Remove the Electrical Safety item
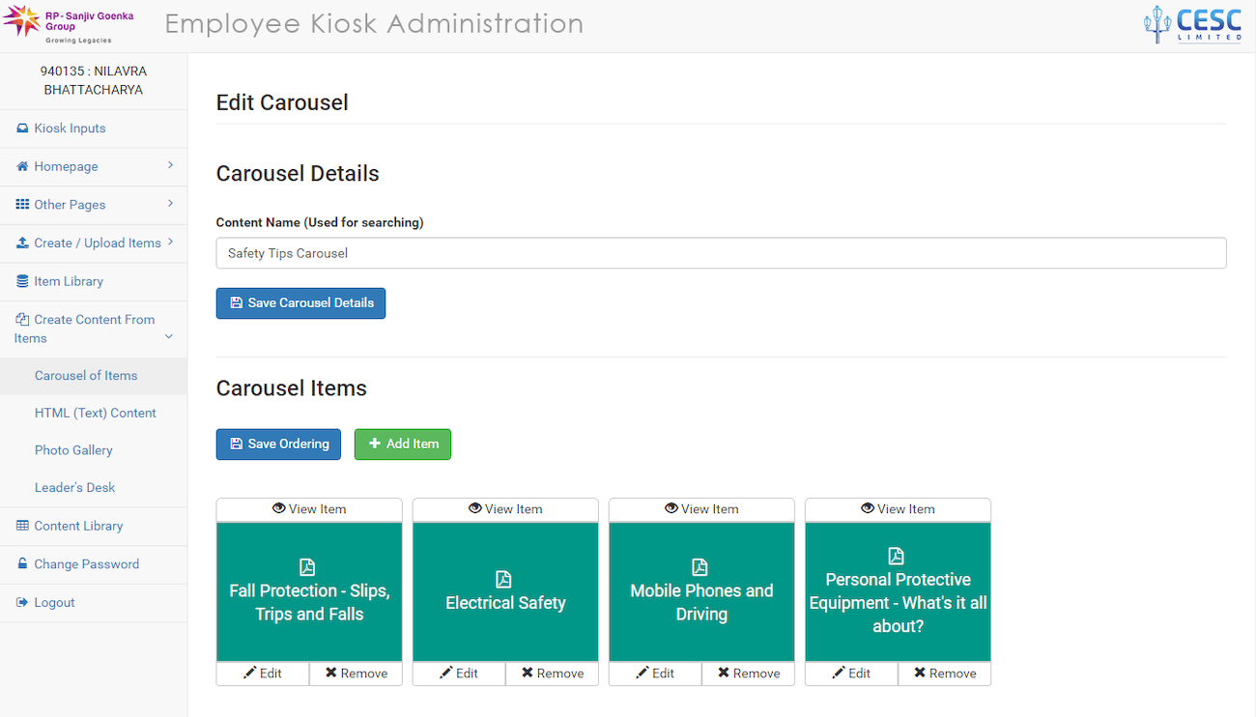Viewport: 1256px width, 717px height. [552, 674]
